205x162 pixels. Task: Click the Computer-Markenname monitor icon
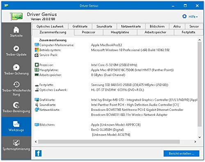tap(37, 45)
